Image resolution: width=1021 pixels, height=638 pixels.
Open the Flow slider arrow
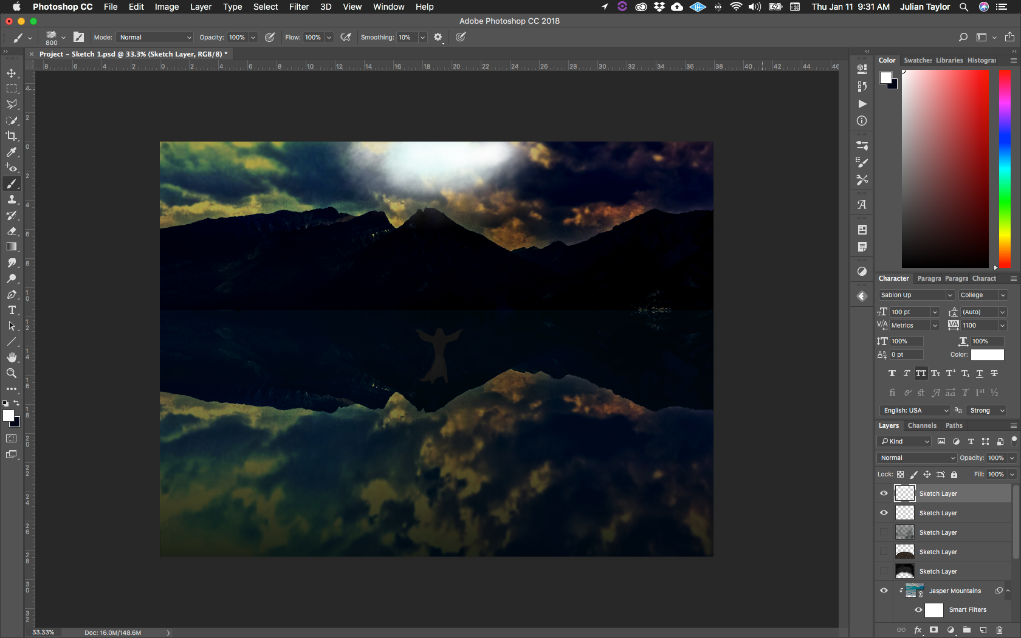pos(329,37)
